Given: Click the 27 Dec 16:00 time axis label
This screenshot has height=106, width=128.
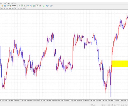Looking at the screenshot, I should coord(98,100).
